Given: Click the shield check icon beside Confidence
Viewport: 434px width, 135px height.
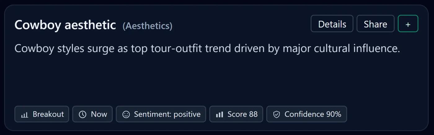Looking at the screenshot, I should coord(277,115).
